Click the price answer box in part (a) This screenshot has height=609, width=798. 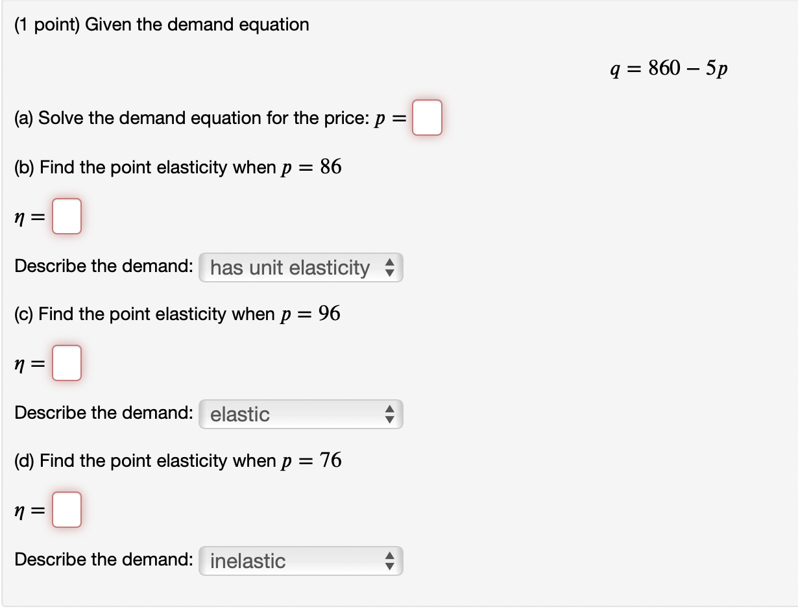[427, 118]
